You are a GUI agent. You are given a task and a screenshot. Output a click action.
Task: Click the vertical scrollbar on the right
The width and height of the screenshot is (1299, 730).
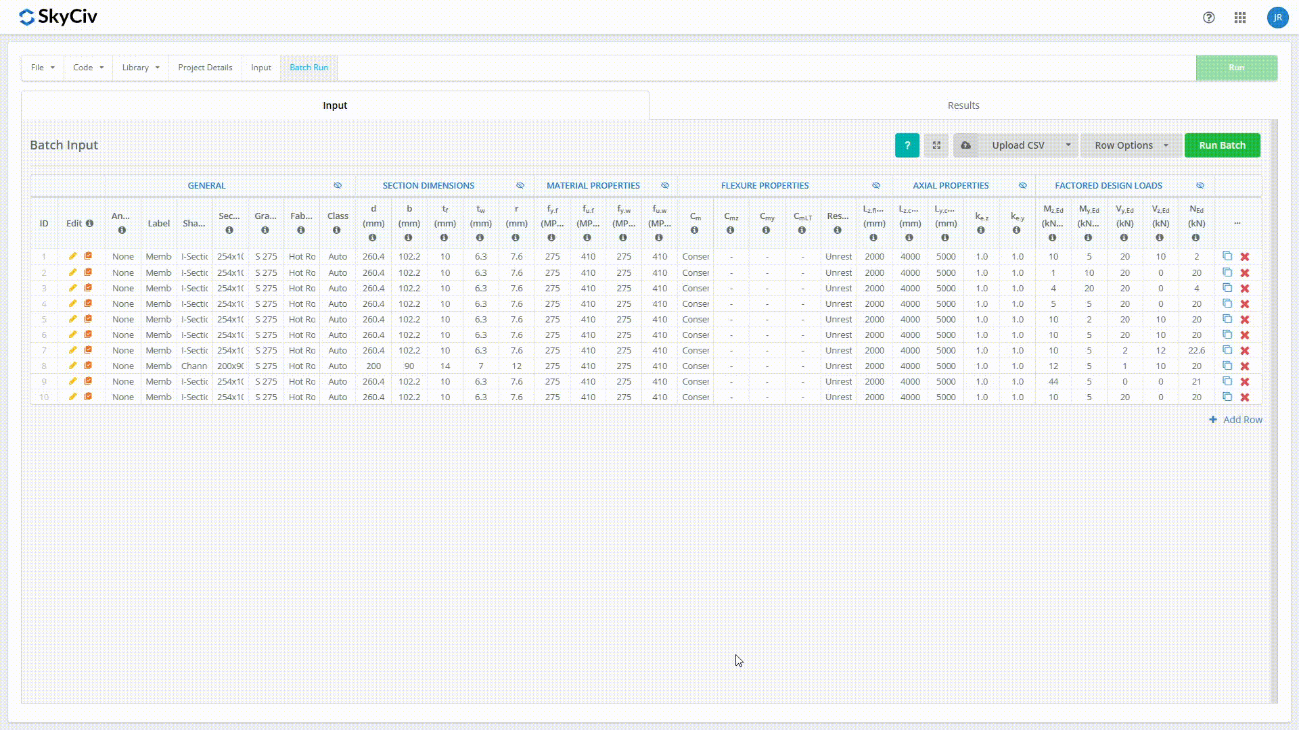[1275, 411]
